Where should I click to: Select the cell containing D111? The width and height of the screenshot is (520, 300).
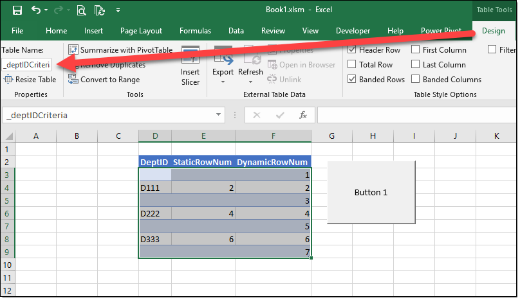click(155, 188)
